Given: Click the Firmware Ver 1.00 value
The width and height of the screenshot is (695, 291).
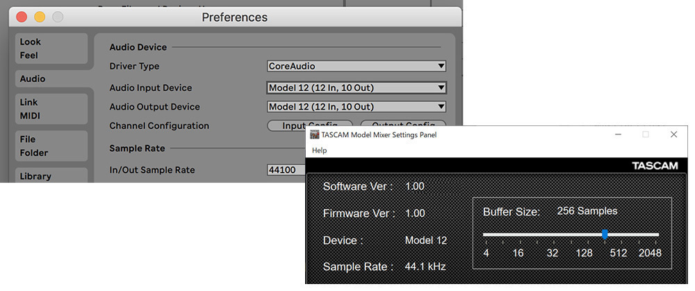Looking at the screenshot, I should pyautogui.click(x=415, y=213).
